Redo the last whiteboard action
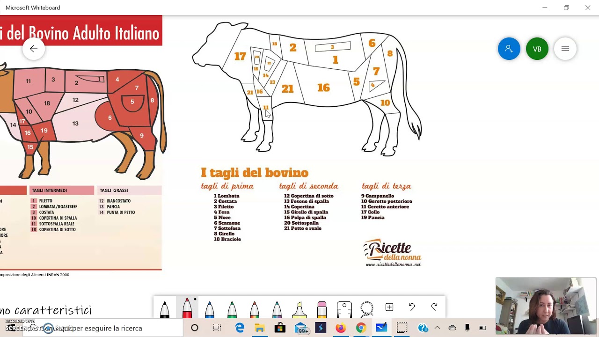The image size is (599, 337). point(434,307)
